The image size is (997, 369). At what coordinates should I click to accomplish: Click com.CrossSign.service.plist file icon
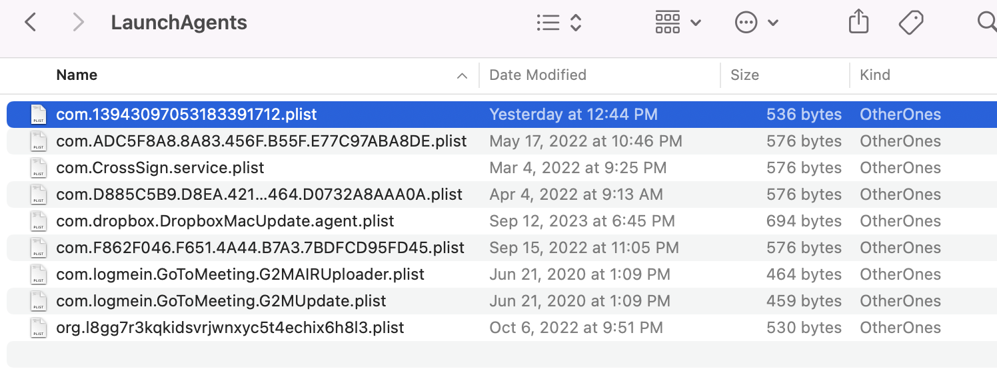[x=39, y=168]
